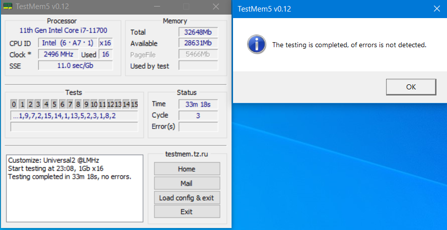Click the Time status field

[x=198, y=104]
